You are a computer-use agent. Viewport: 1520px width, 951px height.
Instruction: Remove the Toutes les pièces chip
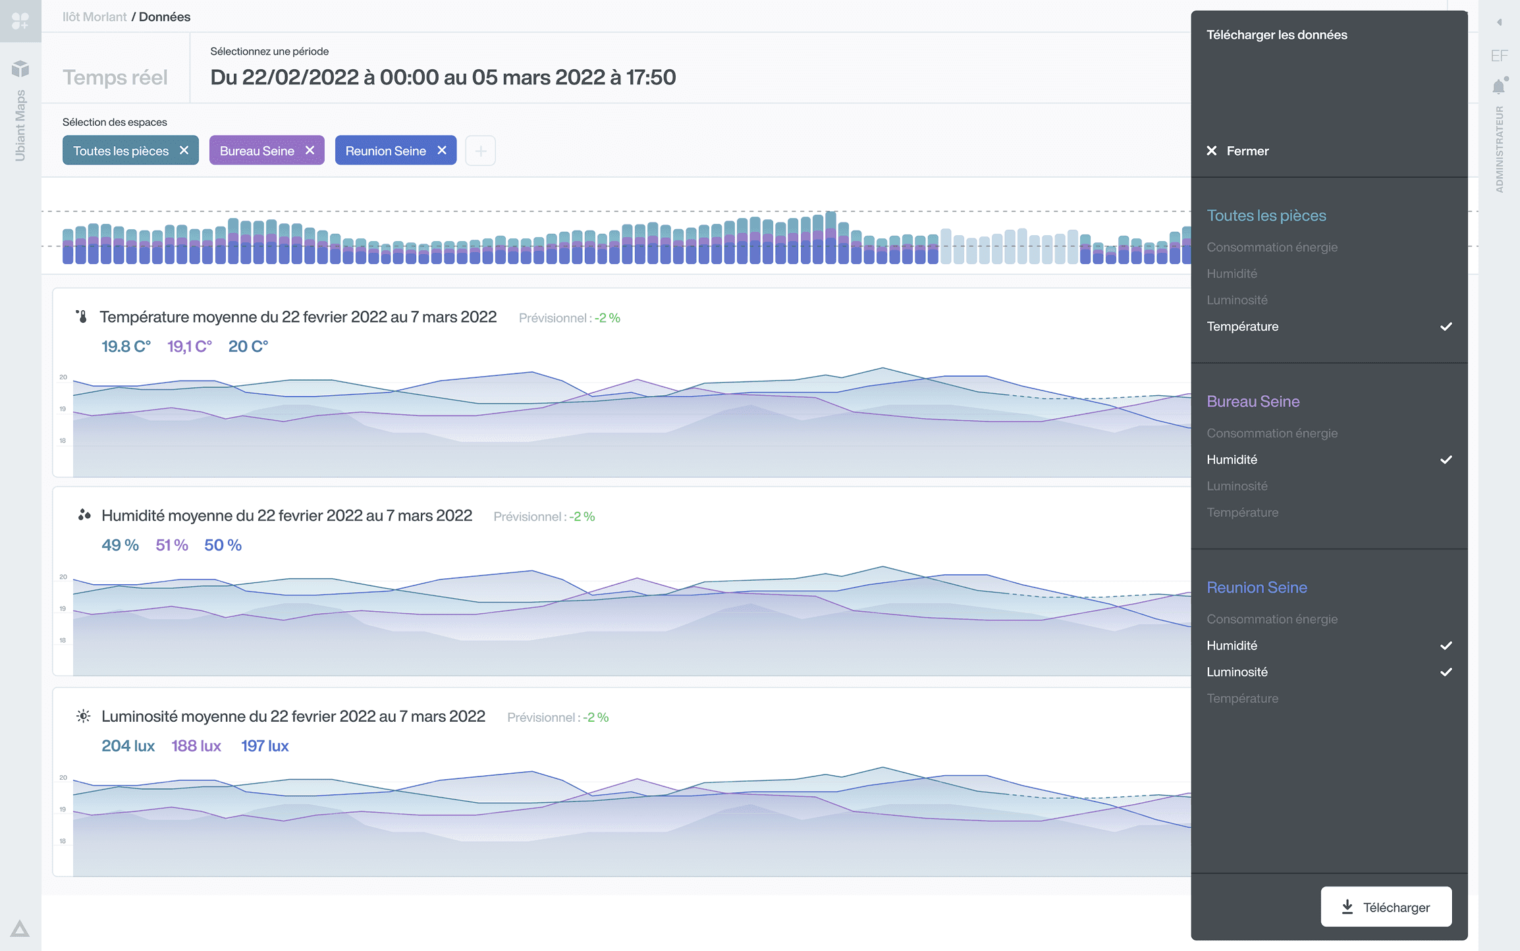click(x=184, y=151)
